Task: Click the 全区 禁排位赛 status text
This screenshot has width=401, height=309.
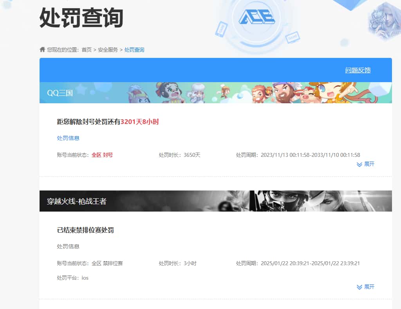Action: click(x=107, y=263)
